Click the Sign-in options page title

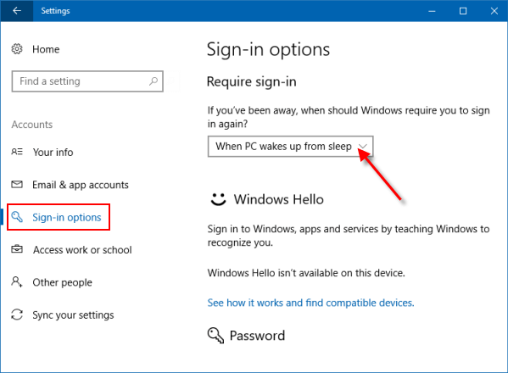point(268,50)
